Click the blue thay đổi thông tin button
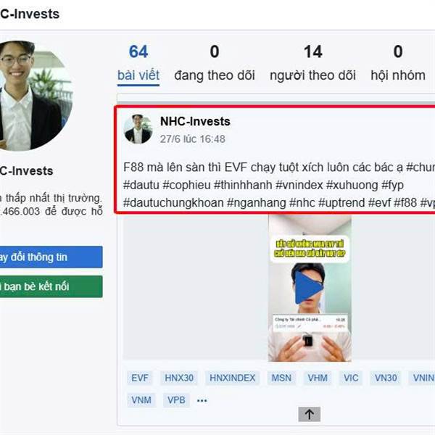Screen dimensions: 435x435 pos(51,257)
